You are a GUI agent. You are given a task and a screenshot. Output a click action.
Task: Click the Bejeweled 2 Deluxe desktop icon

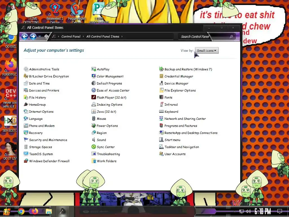[55, 13]
